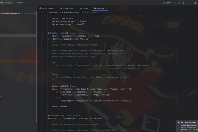This screenshot has width=198, height=132.
Task: Click the '10 usages' hint beside AdminState
Action: 85,13
